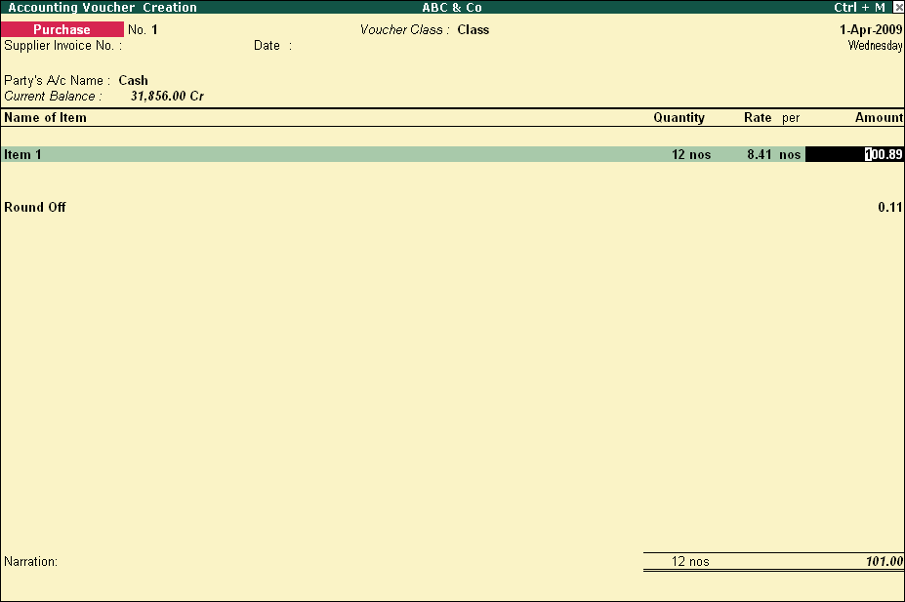Viewport: 905px width, 602px height.
Task: Select Item 1 in the item list
Action: tap(23, 155)
